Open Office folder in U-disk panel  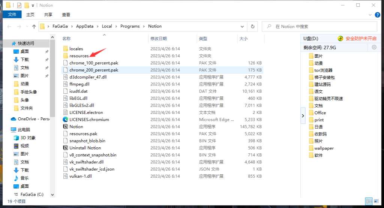point(317,113)
